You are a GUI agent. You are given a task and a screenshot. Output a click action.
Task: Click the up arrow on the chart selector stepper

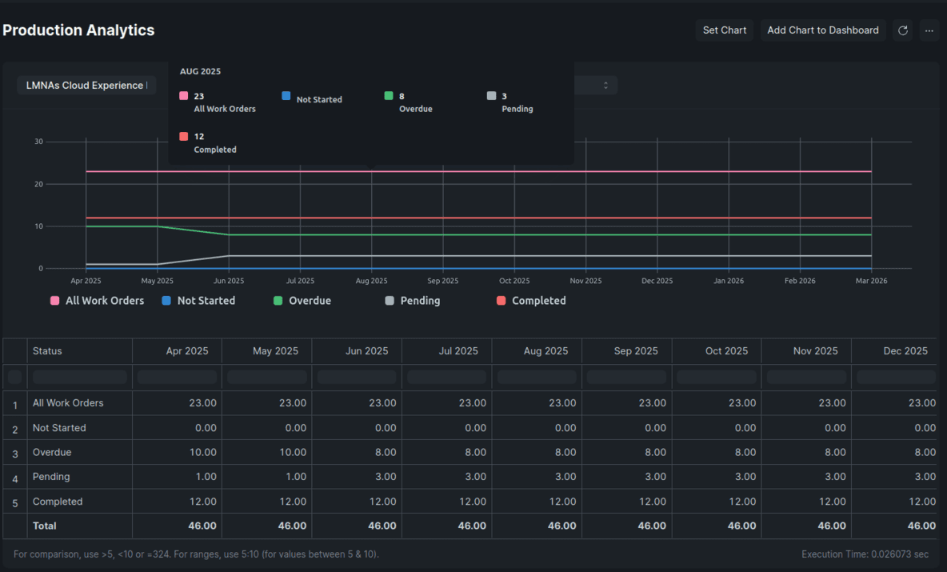point(607,82)
